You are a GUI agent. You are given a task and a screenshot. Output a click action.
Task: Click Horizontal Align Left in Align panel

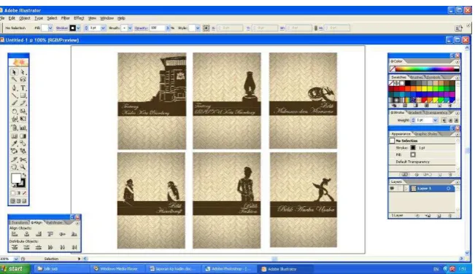point(15,234)
